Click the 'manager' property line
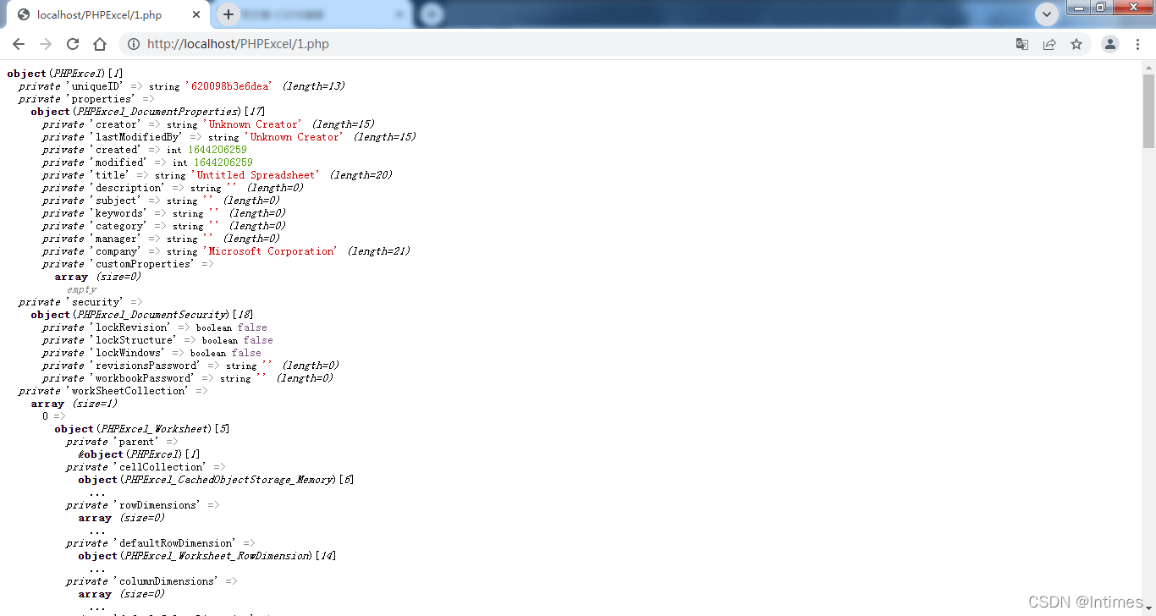Image resolution: width=1156 pixels, height=616 pixels. point(161,239)
